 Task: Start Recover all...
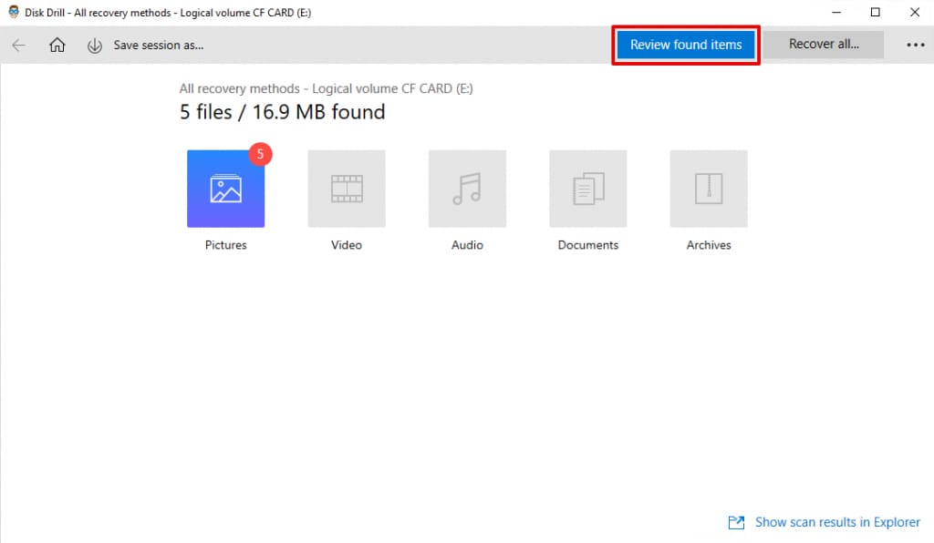[824, 44]
